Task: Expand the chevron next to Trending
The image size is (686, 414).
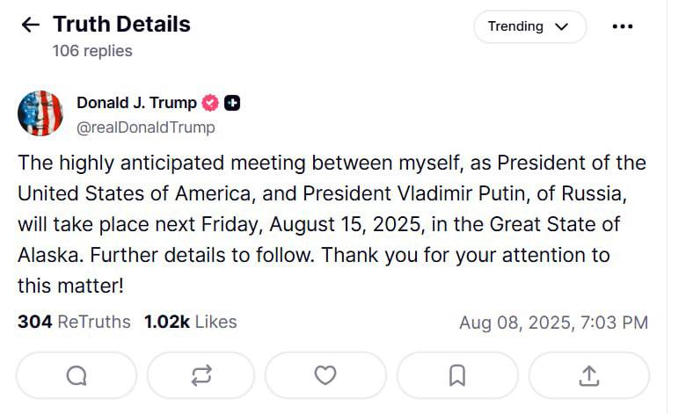Action: (x=561, y=27)
